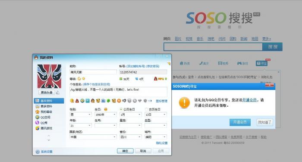Click the 昵称 nickname input field
Screen dimensions: 302x162
point(93,72)
